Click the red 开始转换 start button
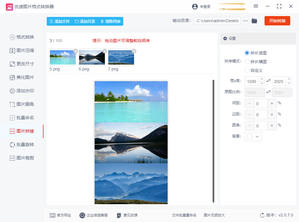The image size is (299, 222). 277,21
